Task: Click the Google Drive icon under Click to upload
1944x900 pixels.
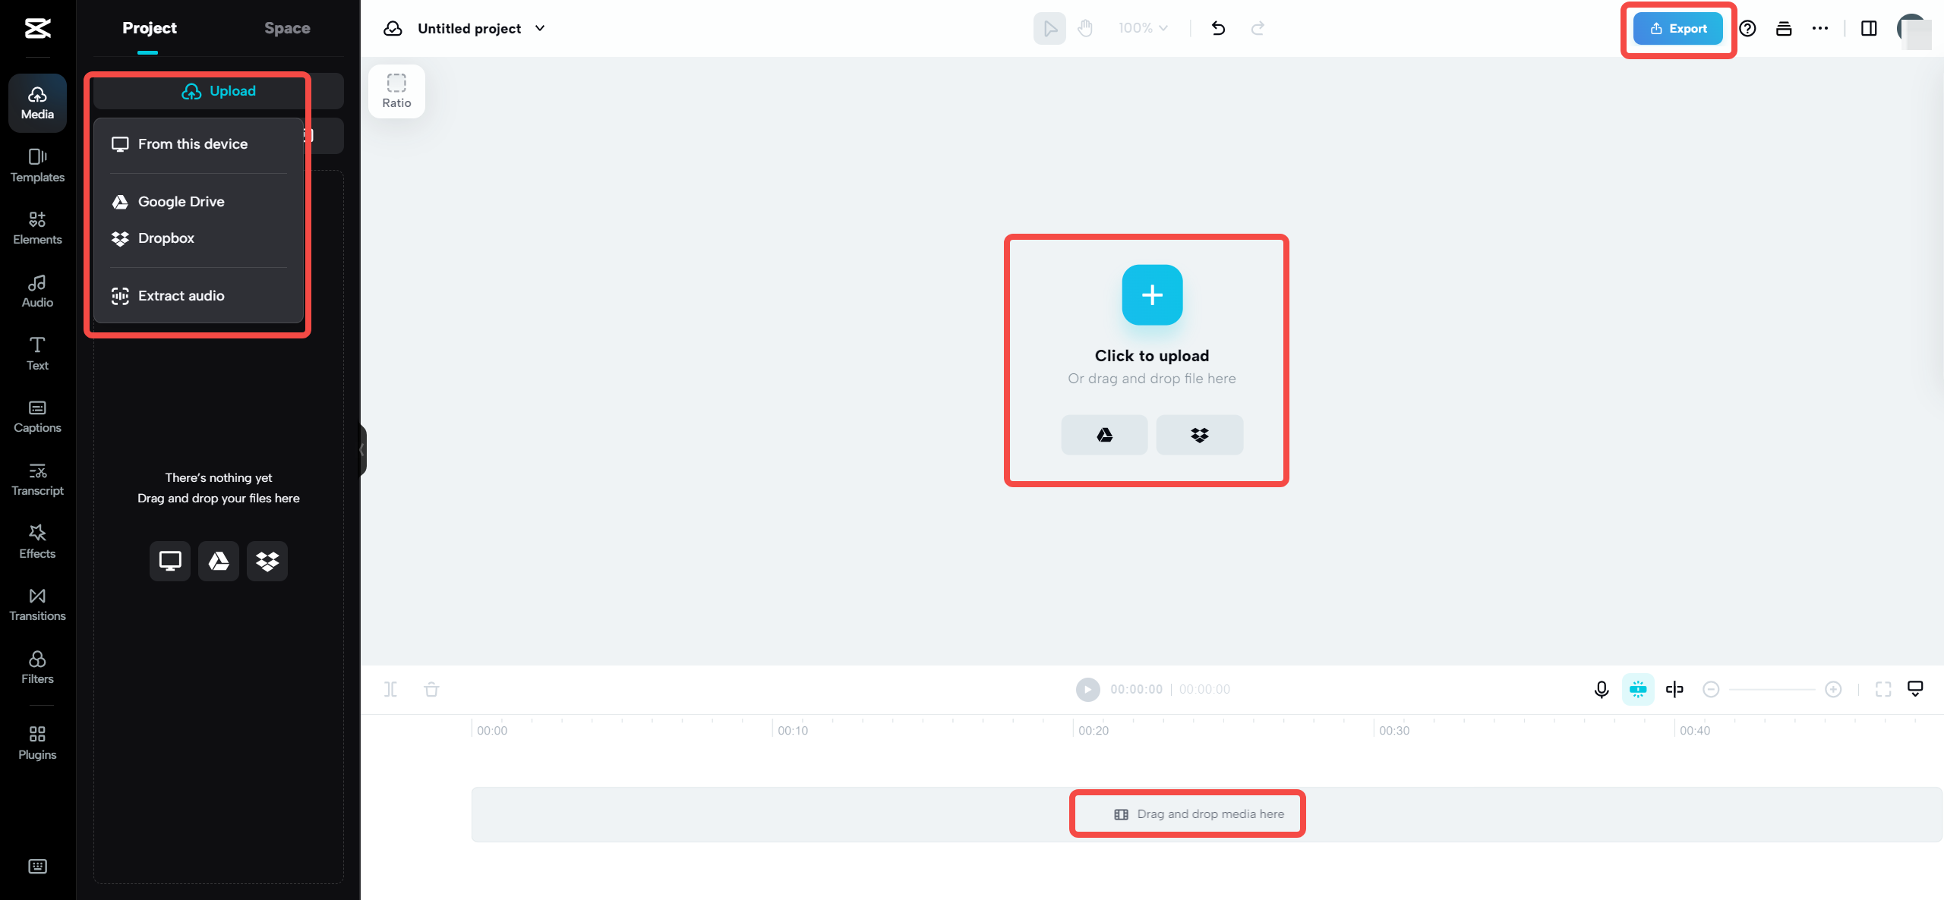Action: point(1103,435)
